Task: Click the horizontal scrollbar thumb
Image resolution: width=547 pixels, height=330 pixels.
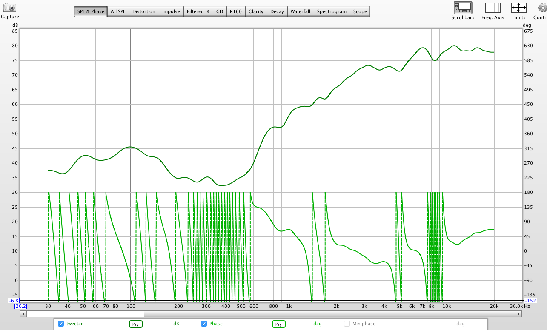Action: click(x=86, y=314)
